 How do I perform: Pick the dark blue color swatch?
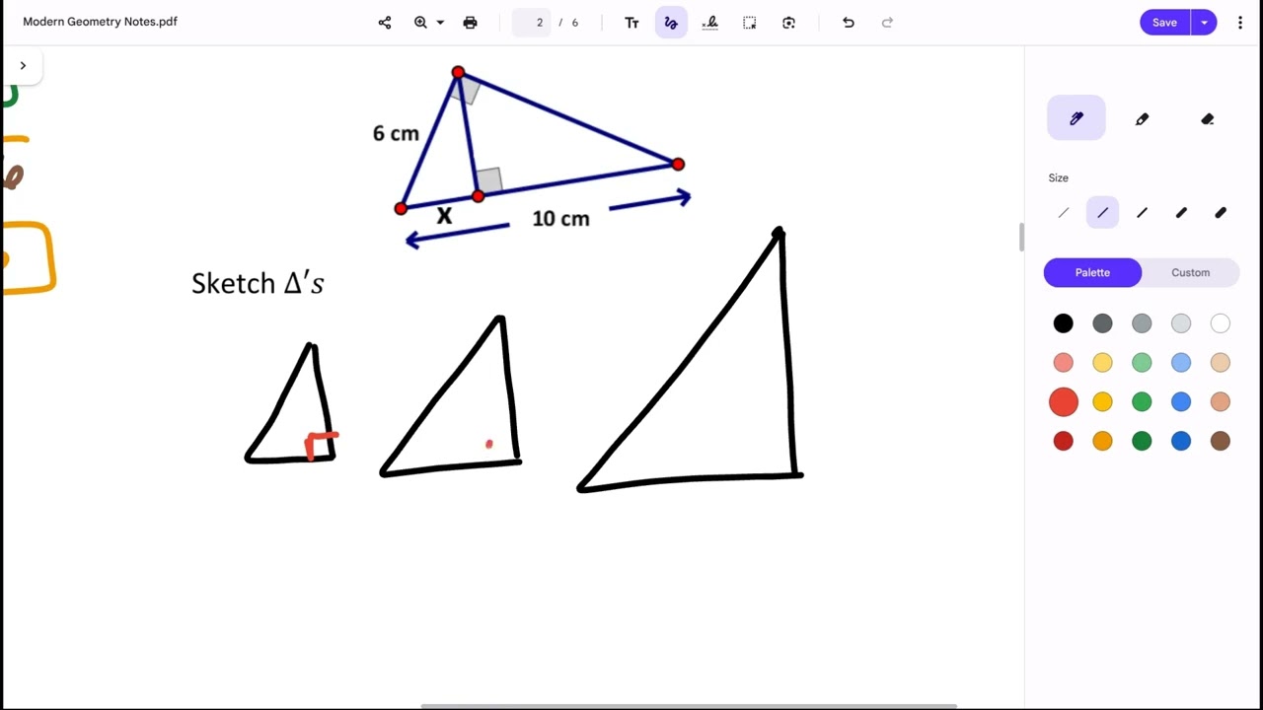pos(1181,442)
